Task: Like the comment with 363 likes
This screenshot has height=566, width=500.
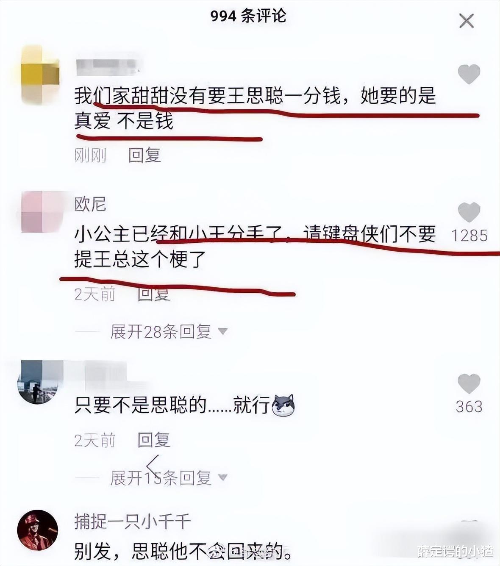Action: click(x=469, y=384)
